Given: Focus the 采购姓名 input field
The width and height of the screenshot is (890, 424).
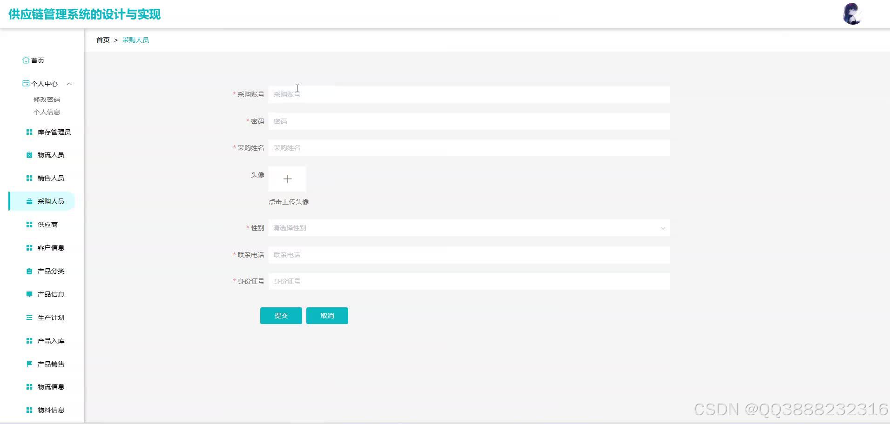Looking at the screenshot, I should pos(469,148).
